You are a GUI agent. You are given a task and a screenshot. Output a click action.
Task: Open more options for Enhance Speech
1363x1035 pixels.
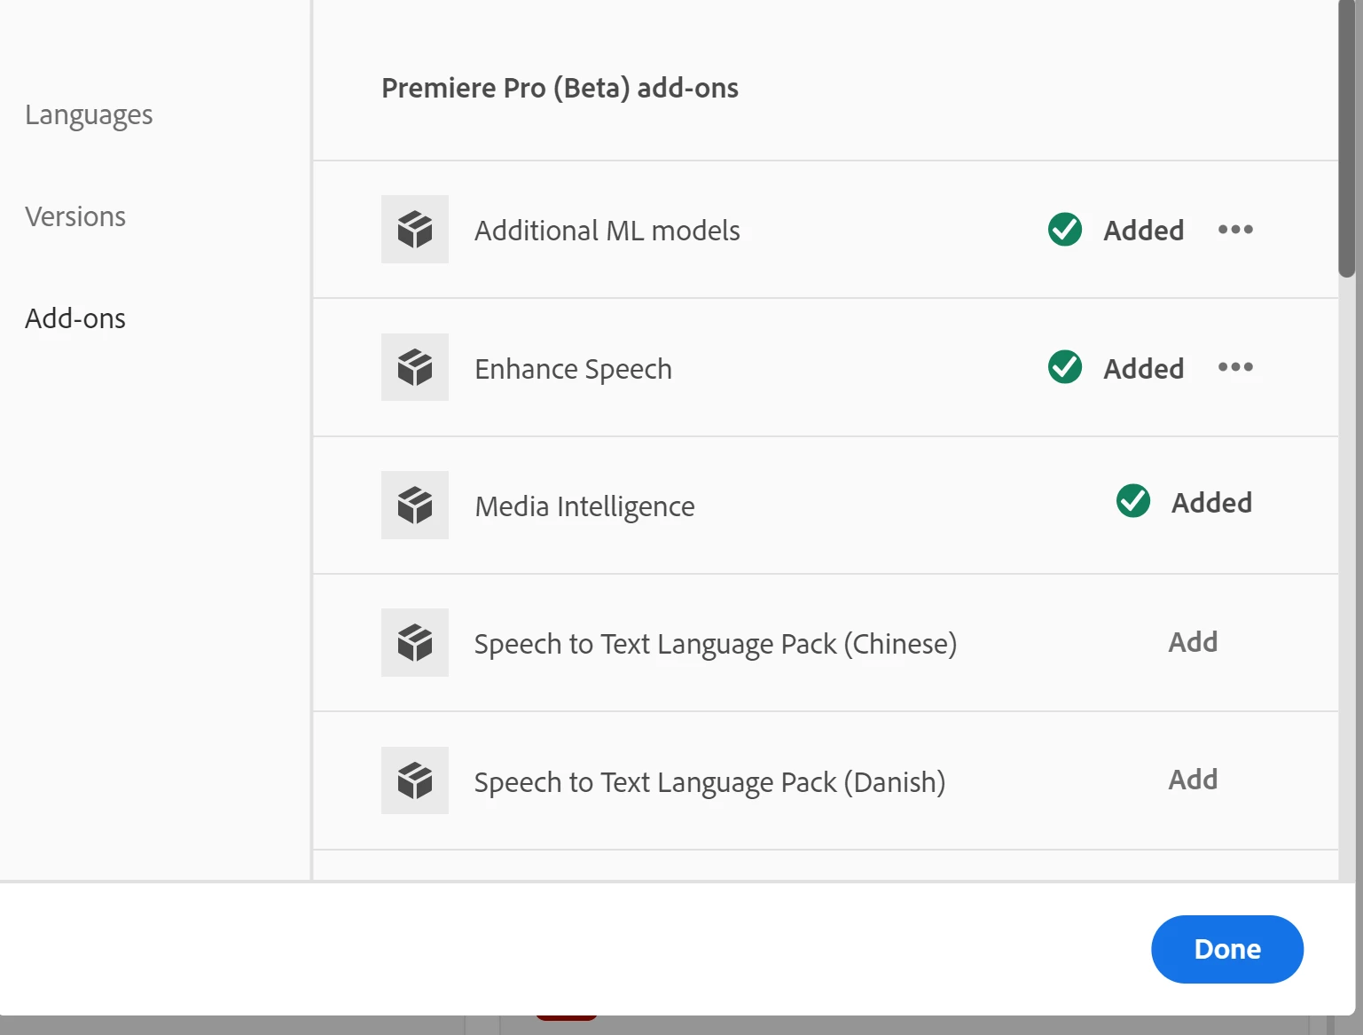[x=1235, y=367]
